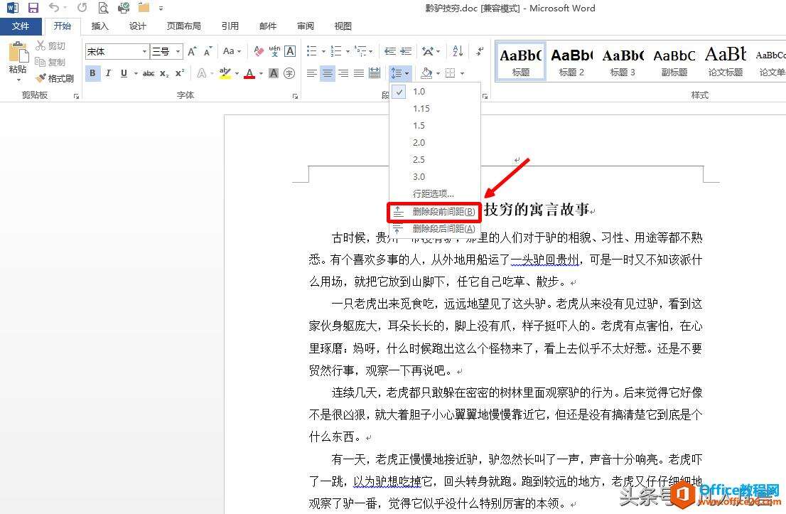Apply strikethrough abc formatting
This screenshot has height=514, width=786.
149,74
